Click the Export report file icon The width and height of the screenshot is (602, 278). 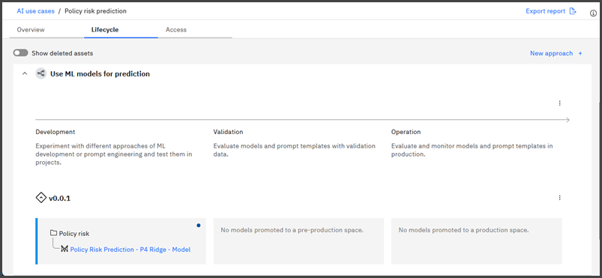coord(573,11)
